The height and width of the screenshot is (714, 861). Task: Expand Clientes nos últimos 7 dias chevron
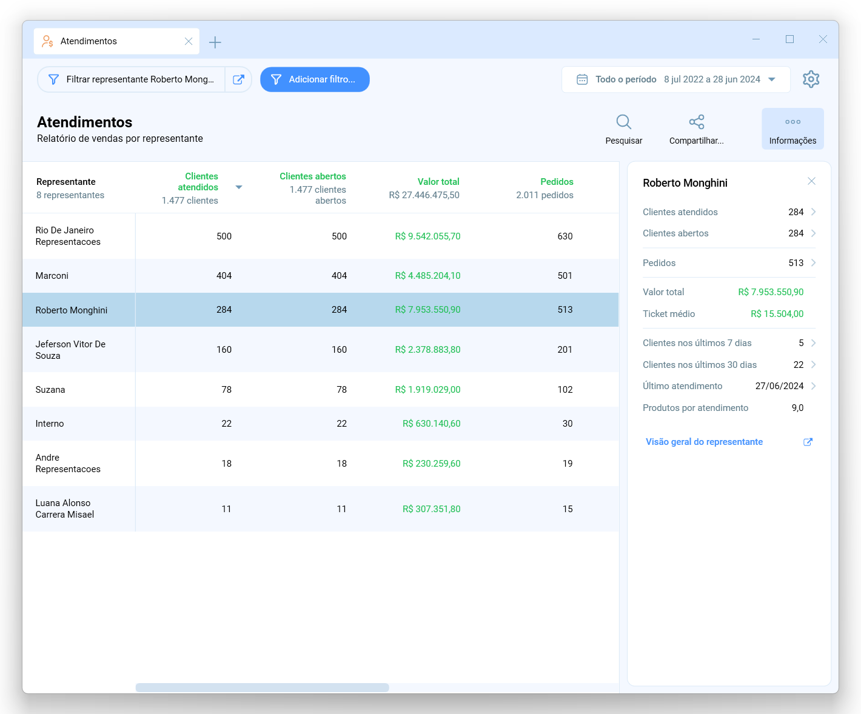pos(813,343)
